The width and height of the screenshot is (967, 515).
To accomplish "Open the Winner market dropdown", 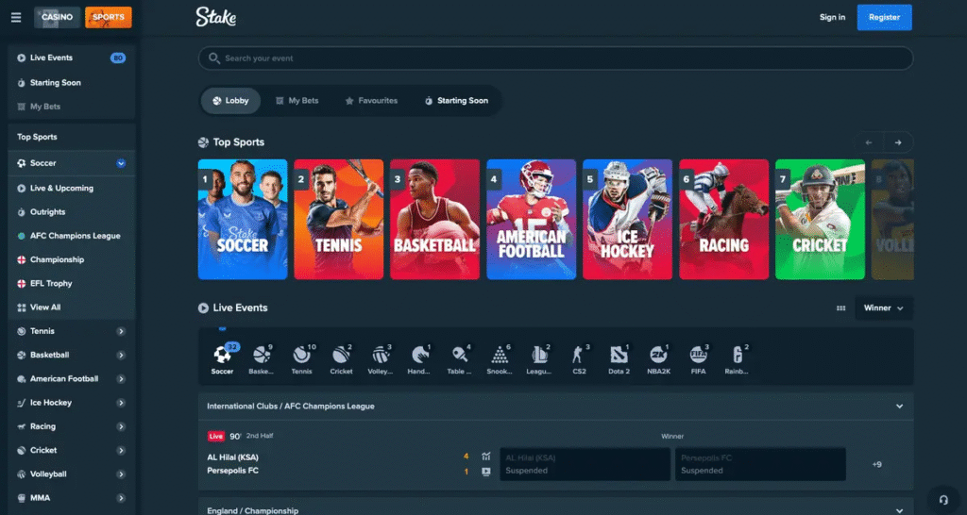I will pyautogui.click(x=884, y=308).
